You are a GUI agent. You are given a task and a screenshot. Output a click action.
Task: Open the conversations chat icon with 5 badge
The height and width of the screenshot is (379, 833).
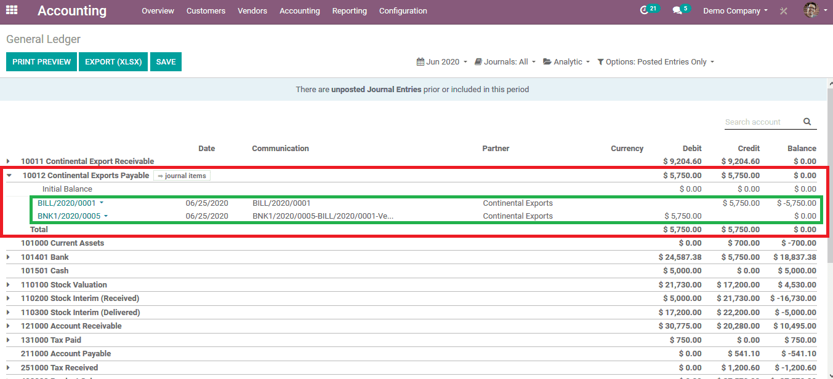click(x=680, y=10)
